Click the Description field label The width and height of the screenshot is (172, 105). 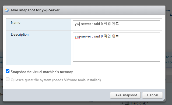(x=20, y=34)
